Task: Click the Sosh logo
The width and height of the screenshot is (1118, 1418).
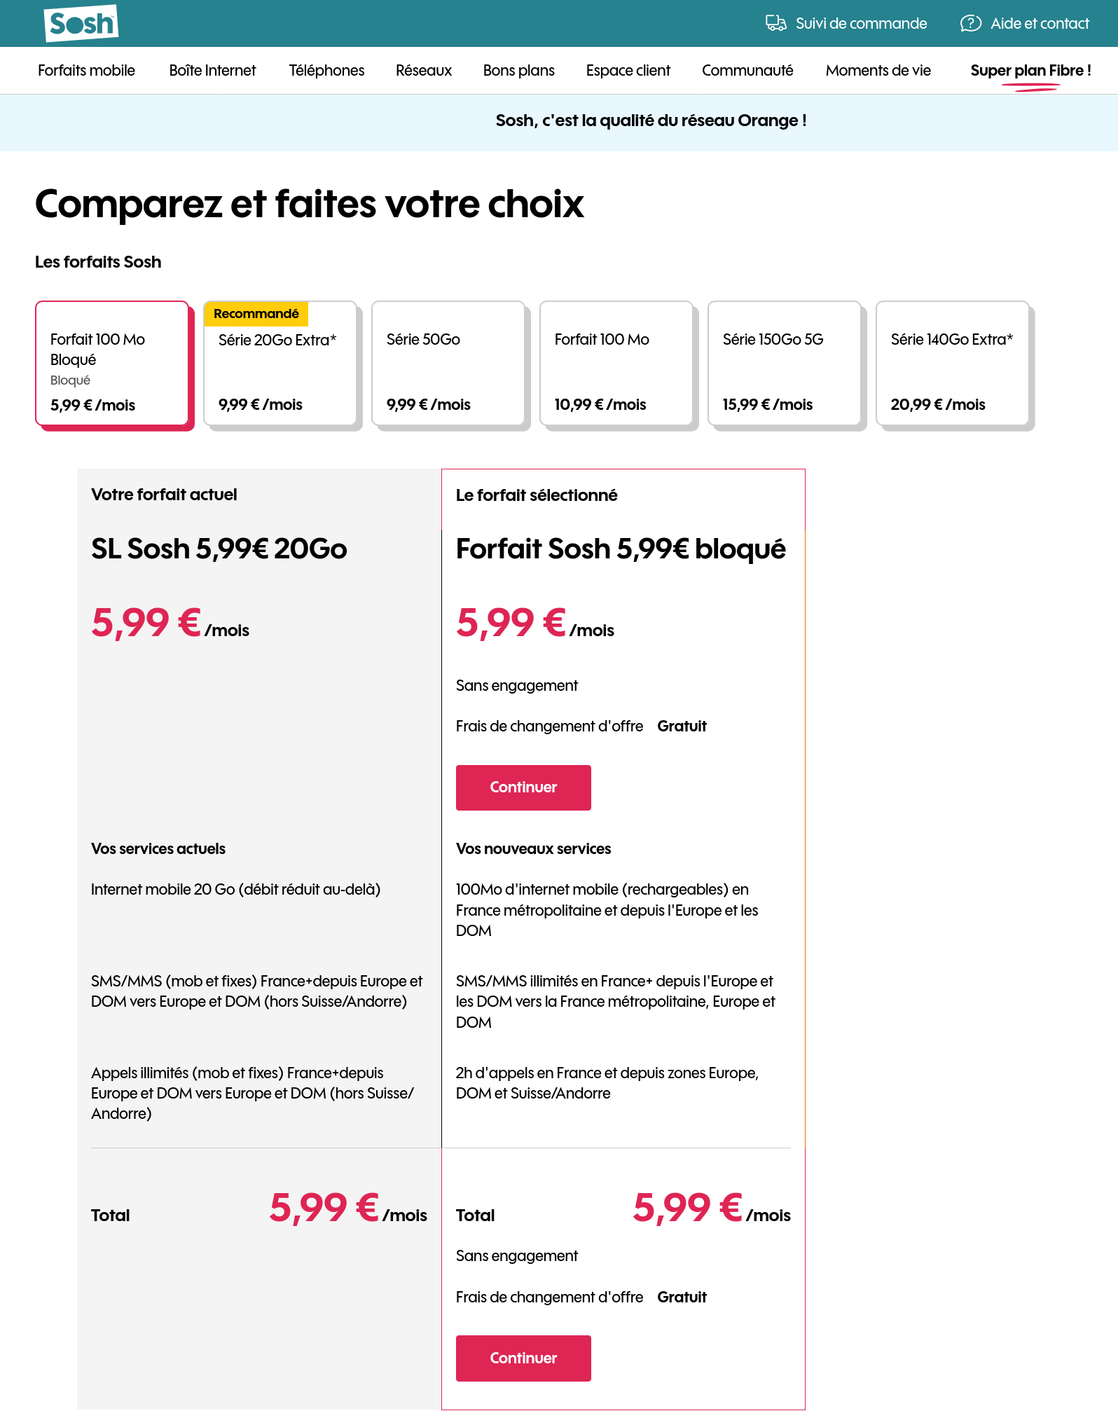Action: (x=81, y=23)
